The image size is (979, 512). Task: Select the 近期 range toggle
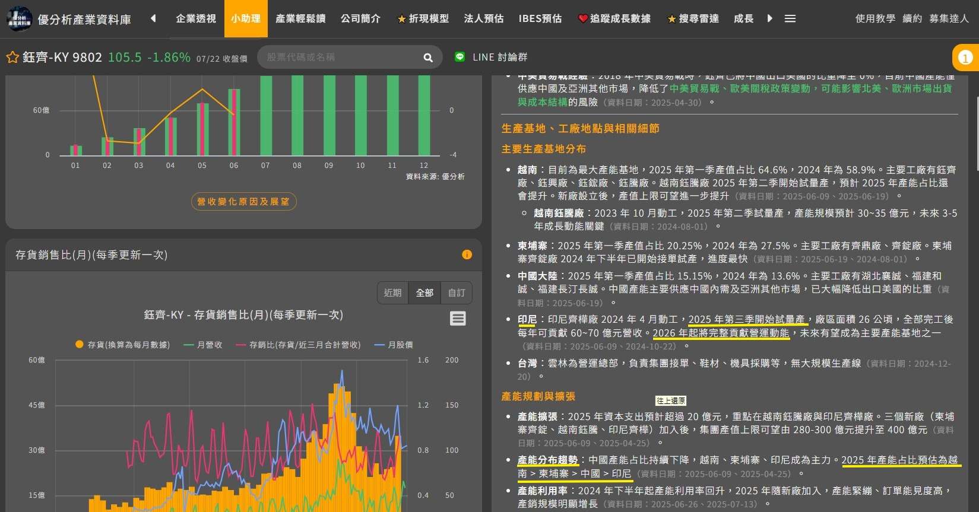pos(392,292)
